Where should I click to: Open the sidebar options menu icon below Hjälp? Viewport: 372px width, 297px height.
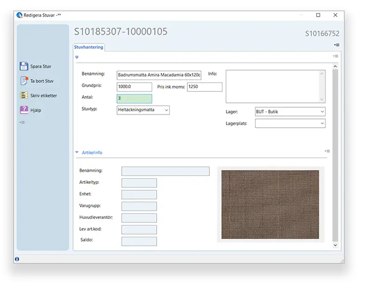click(x=22, y=123)
